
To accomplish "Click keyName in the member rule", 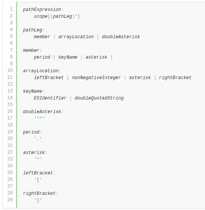I will coord(68,57).
